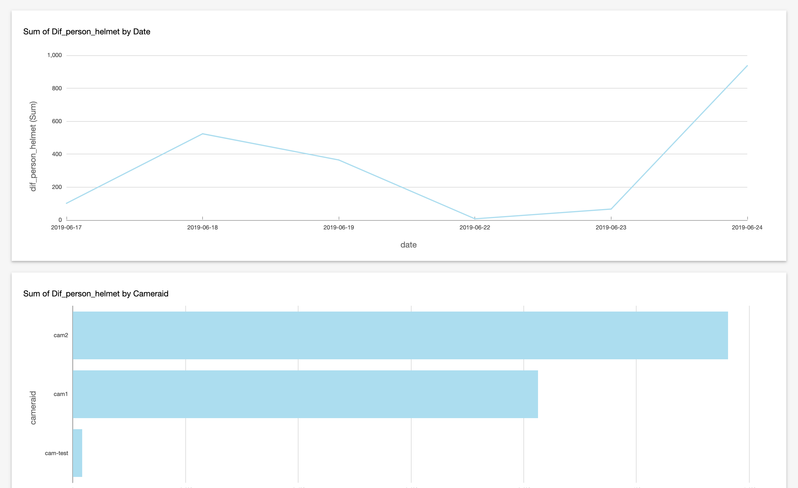Click the line's highest point at 2019-06-24
The width and height of the screenshot is (798, 488).
pyautogui.click(x=747, y=66)
